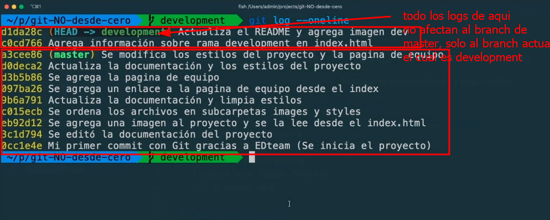
Task: Click the terminal cursor block
Action: [252, 158]
